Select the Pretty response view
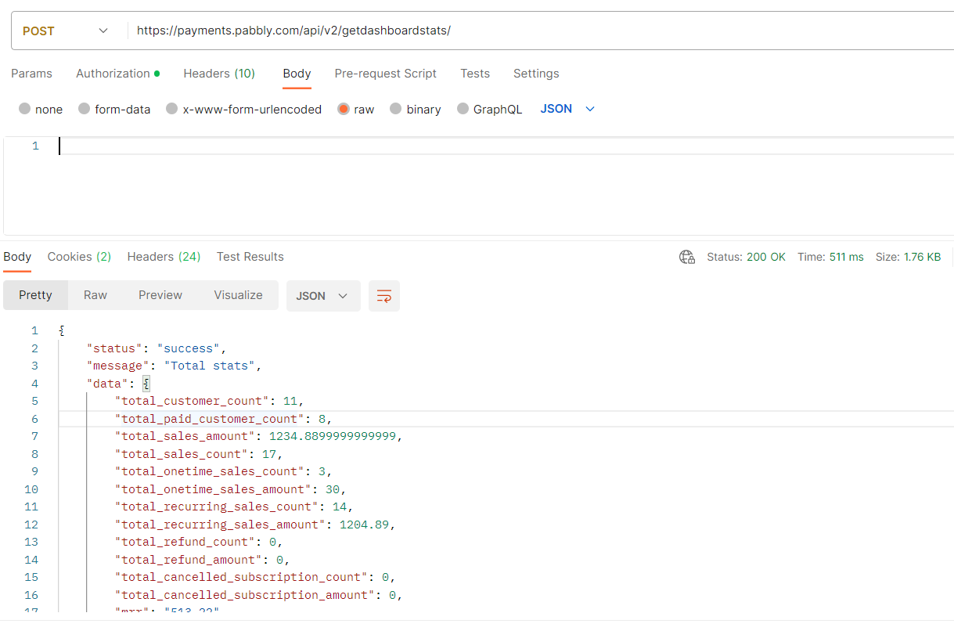The width and height of the screenshot is (954, 631). pyautogui.click(x=35, y=296)
